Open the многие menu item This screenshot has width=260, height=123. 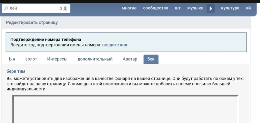pyautogui.click(x=129, y=8)
